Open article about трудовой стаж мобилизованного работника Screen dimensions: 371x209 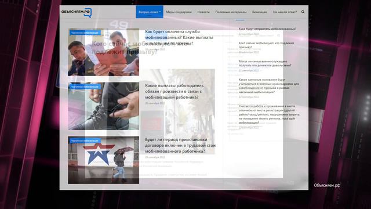point(180,145)
